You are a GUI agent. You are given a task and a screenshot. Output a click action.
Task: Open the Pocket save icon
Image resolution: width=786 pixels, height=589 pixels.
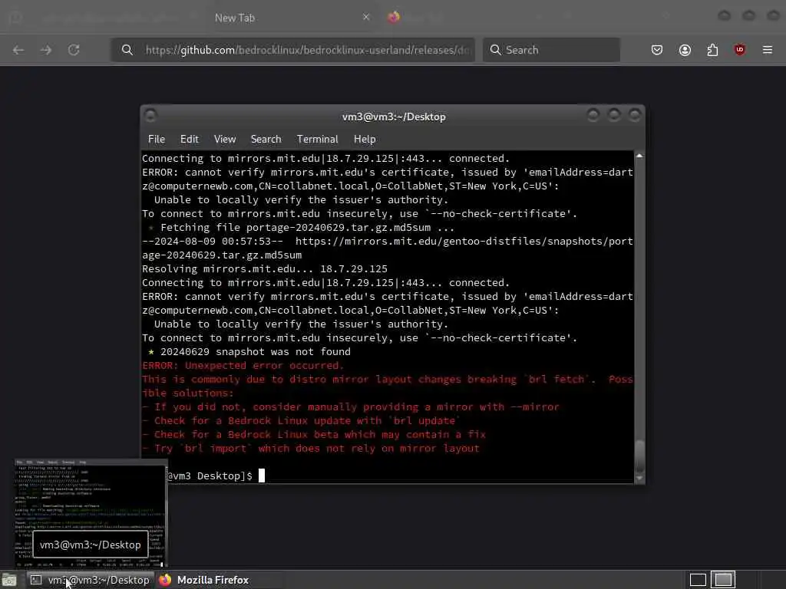pos(657,50)
